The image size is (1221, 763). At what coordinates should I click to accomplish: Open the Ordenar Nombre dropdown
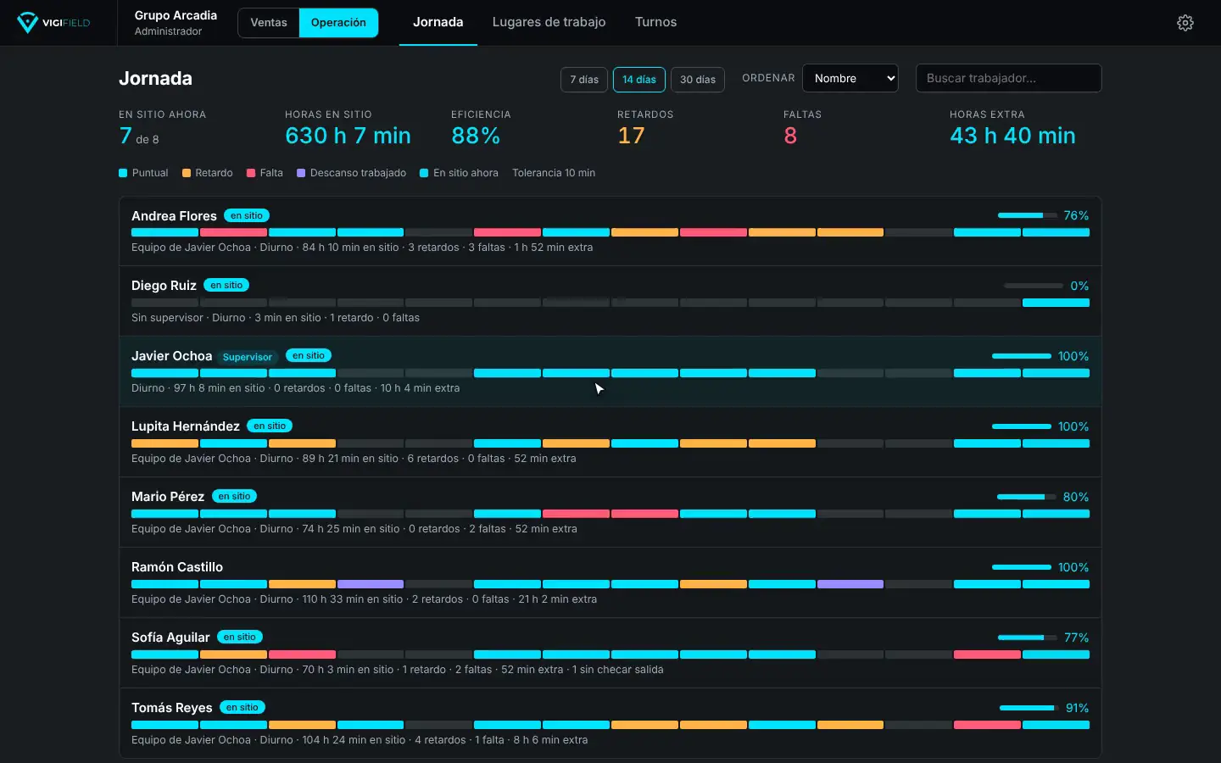click(x=850, y=78)
